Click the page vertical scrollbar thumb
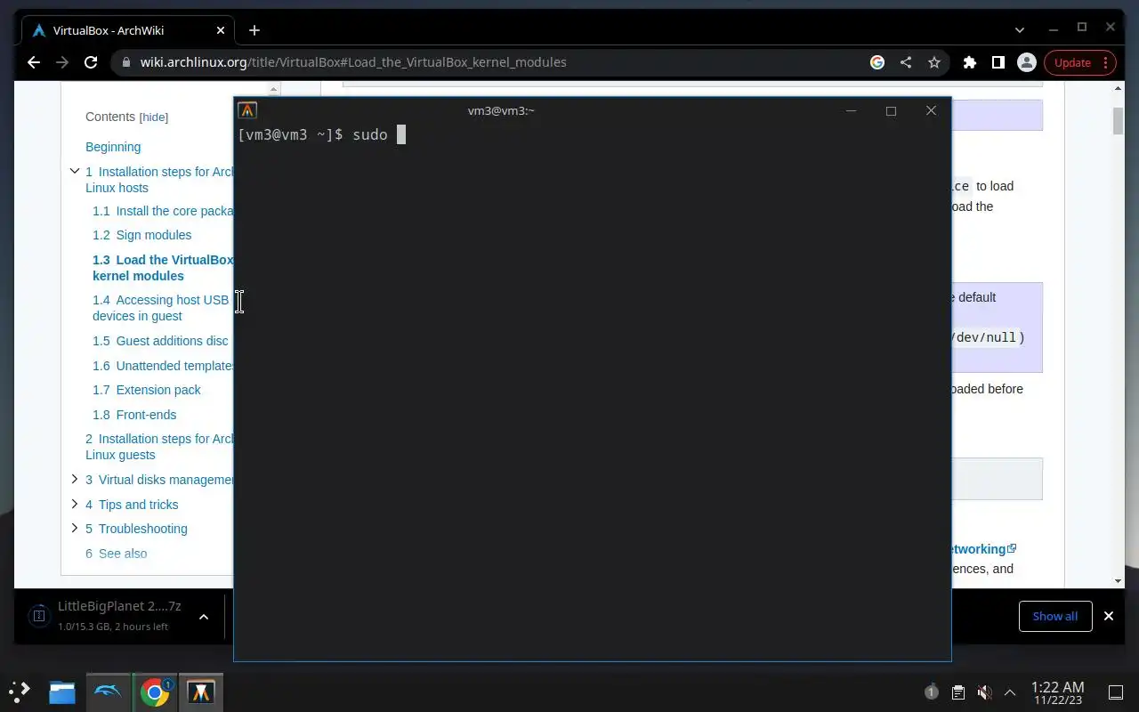The image size is (1139, 712). 1119,121
